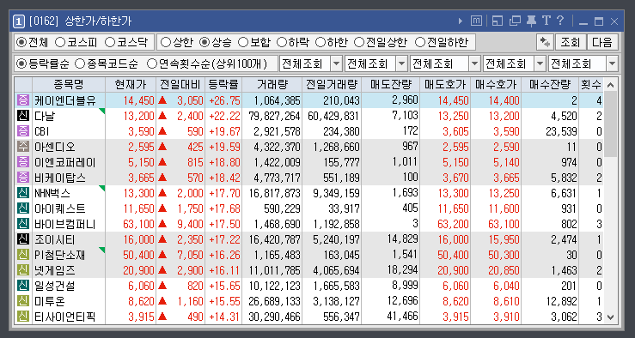Click the 매도잔량 column header
The width and height of the screenshot is (635, 338).
pos(391,84)
